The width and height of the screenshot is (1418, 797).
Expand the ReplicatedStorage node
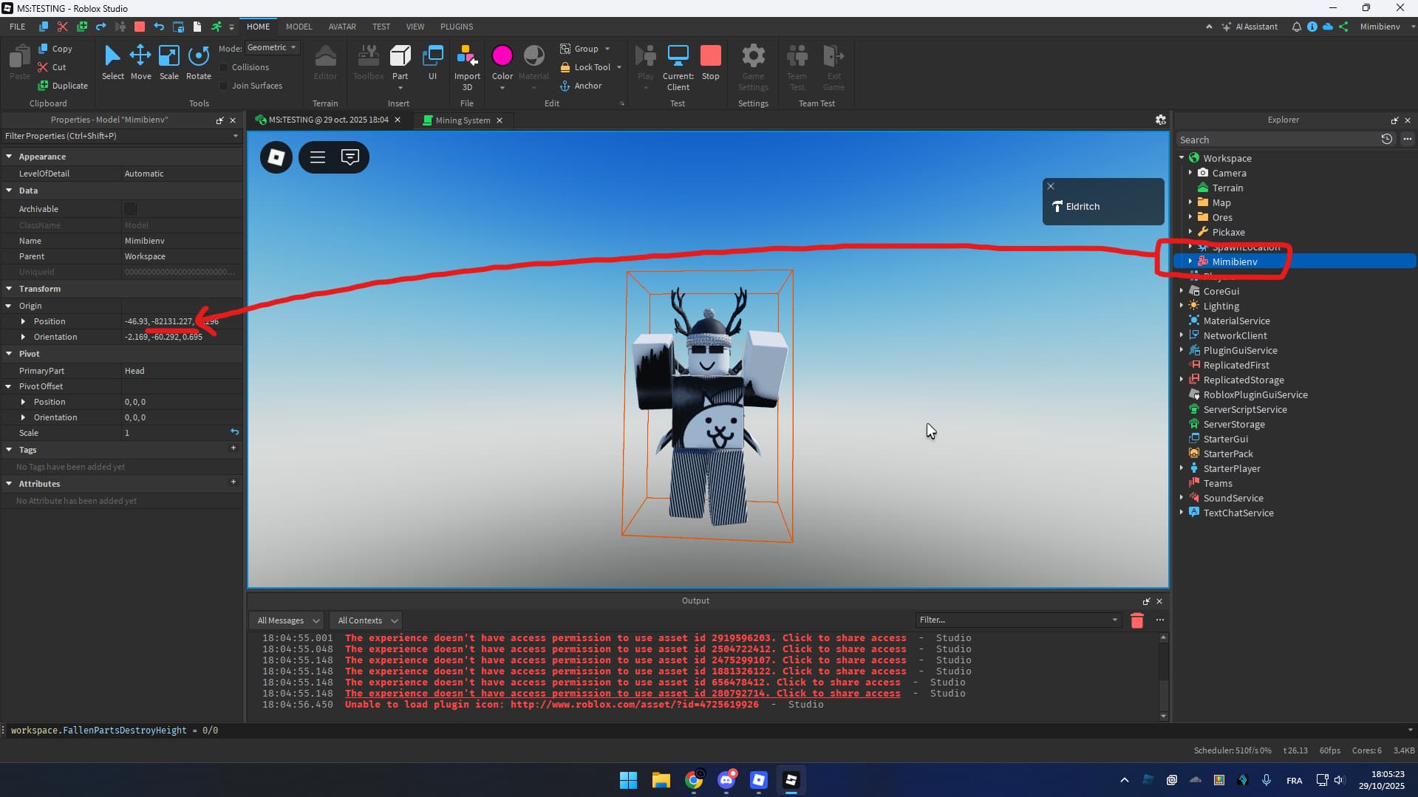pyautogui.click(x=1182, y=380)
